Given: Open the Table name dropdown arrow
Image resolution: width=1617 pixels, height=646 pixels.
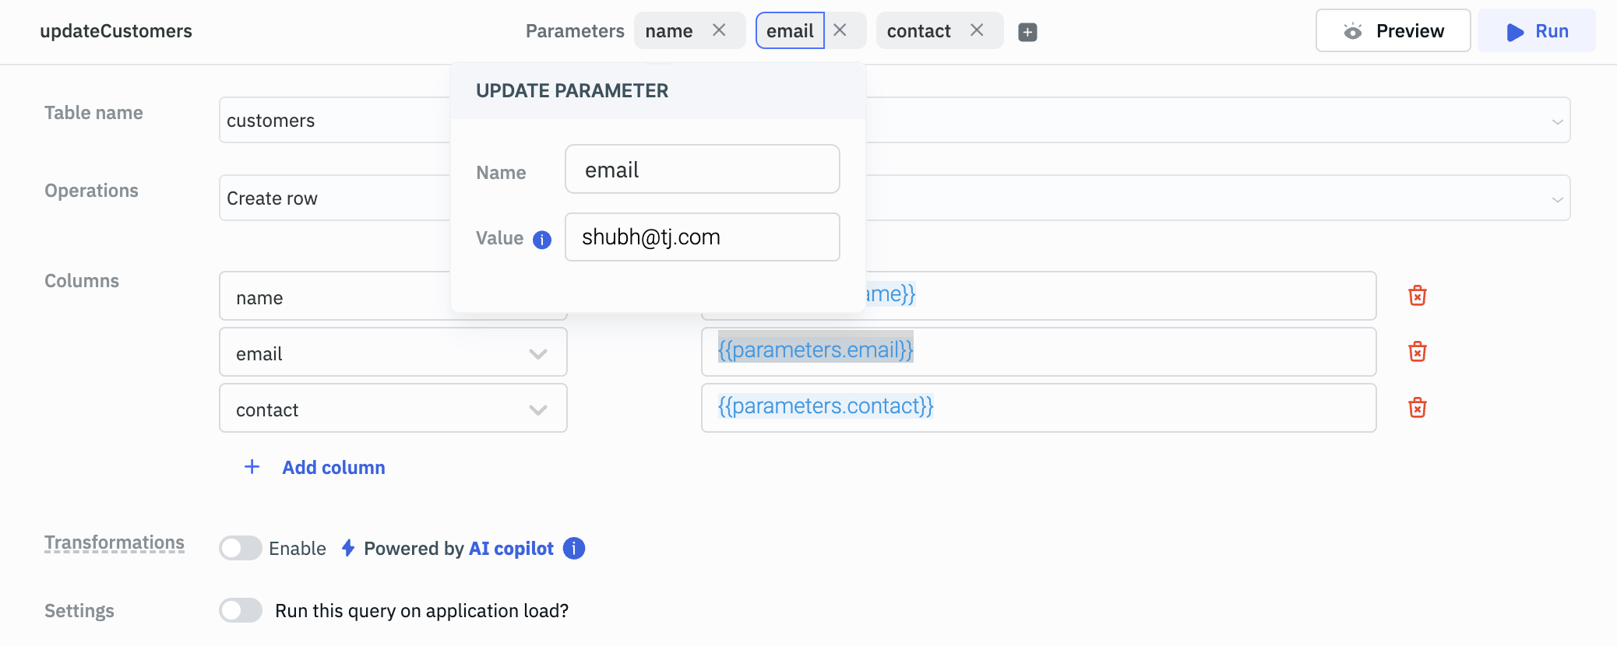Looking at the screenshot, I should coord(1557,121).
